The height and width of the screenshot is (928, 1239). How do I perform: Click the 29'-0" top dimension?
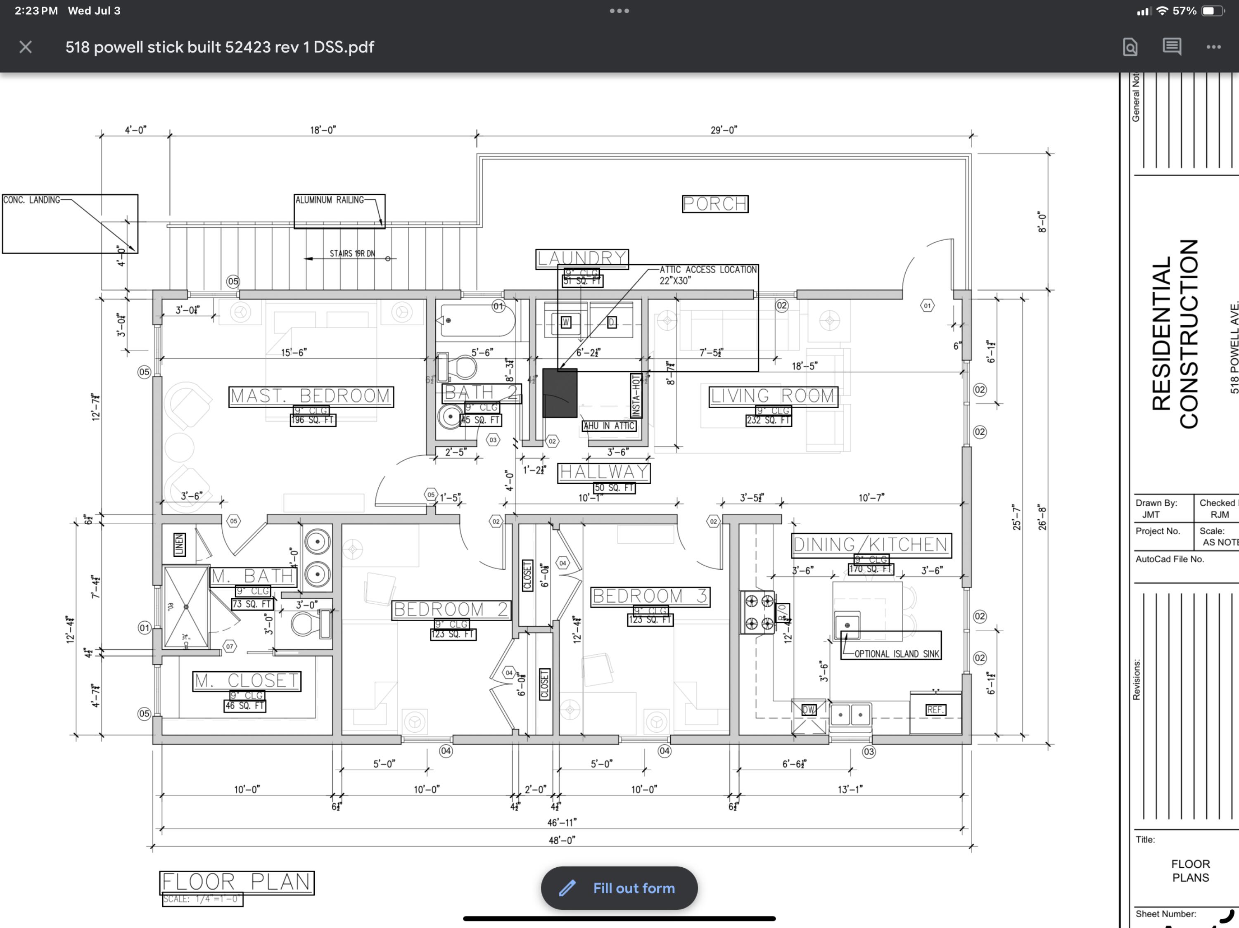724,130
